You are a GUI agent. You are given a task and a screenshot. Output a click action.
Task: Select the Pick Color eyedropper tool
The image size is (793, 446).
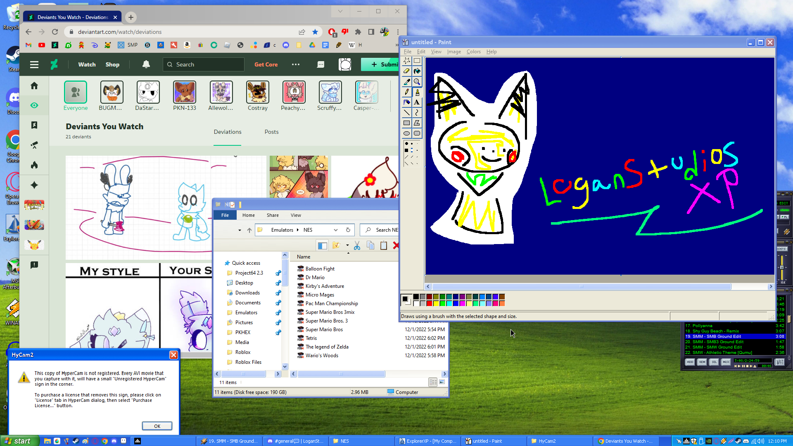[x=407, y=81]
